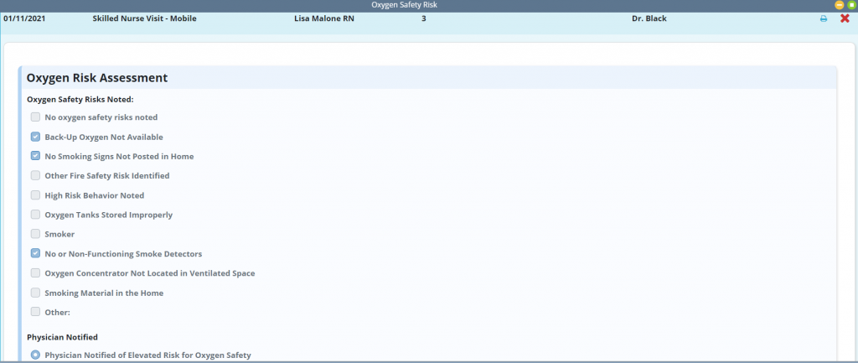Click the 'Oxygen Safety Risk' window title bar
This screenshot has width=858, height=363.
(428, 5)
